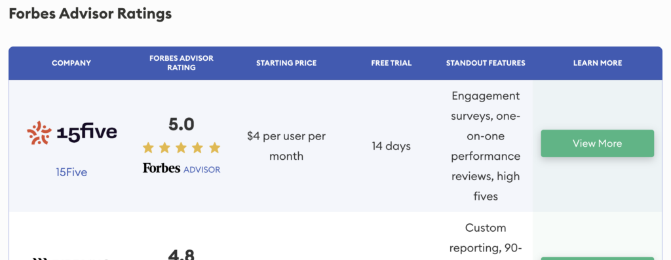Screen dimensions: 671x260
Task: Select the Company column header
Action: click(71, 63)
